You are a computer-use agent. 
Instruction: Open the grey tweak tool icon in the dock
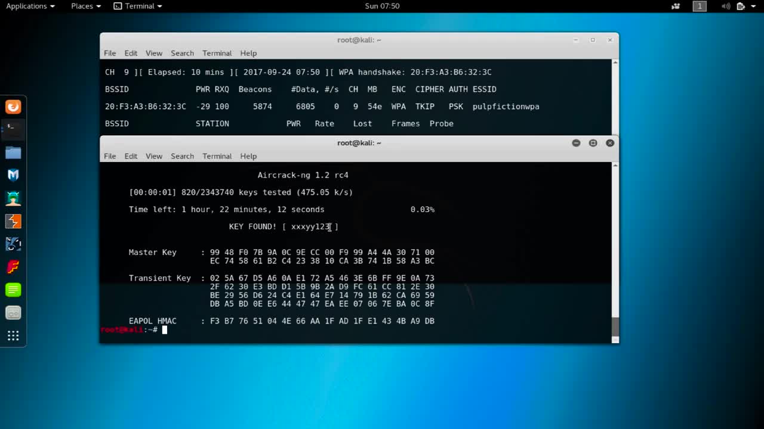pos(13,313)
